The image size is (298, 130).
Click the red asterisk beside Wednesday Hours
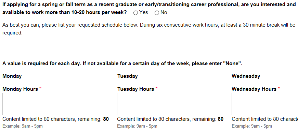pos(279,88)
